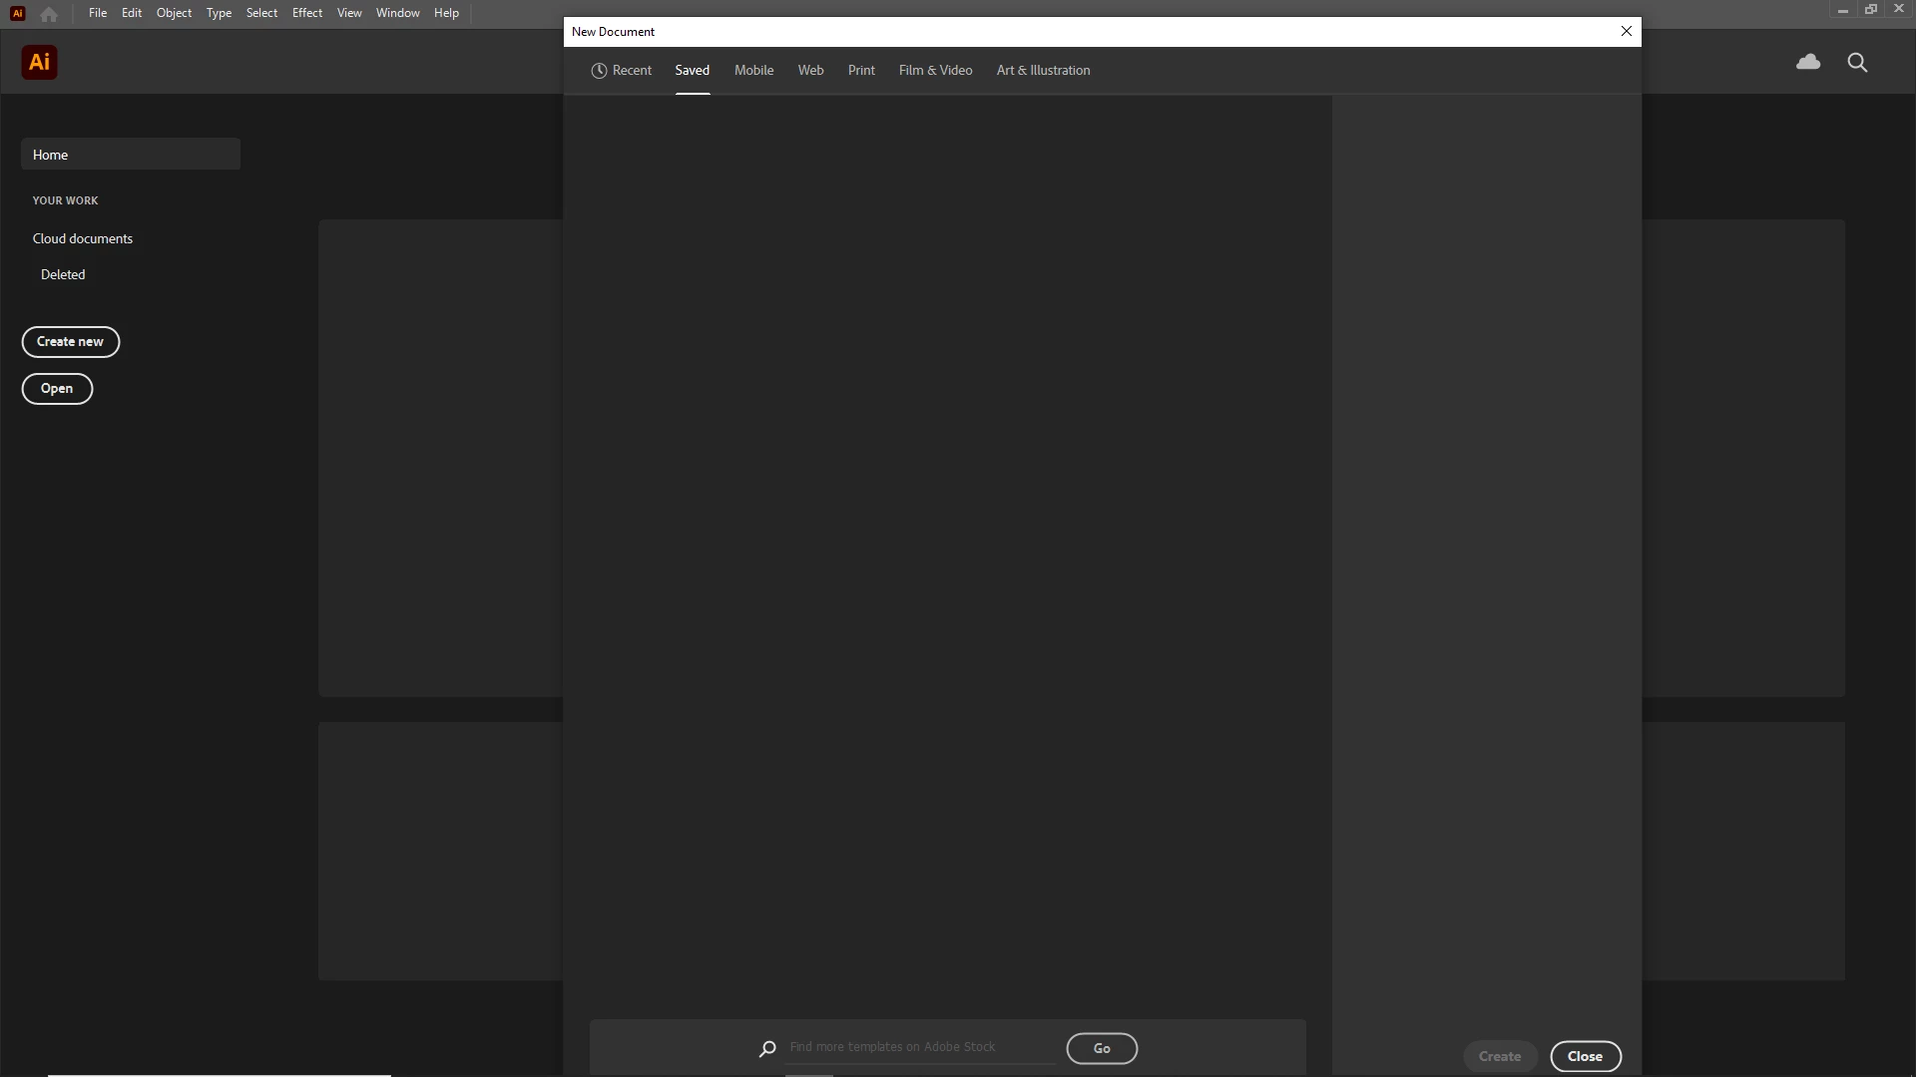Open the Print presets tab
Image resolution: width=1916 pixels, height=1077 pixels.
(860, 71)
